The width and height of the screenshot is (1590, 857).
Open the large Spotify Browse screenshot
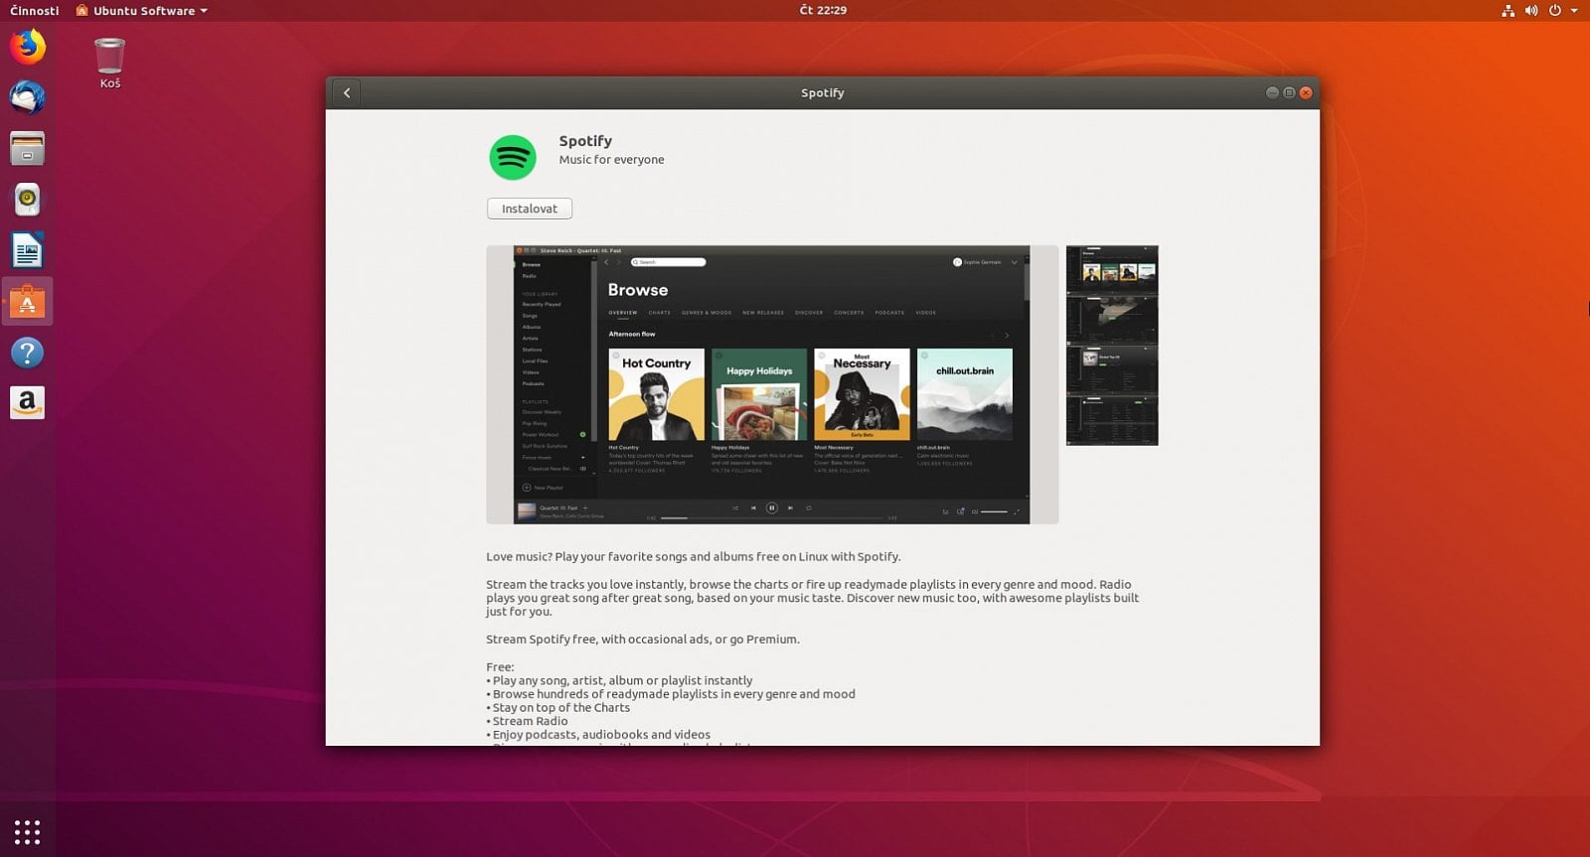(772, 384)
